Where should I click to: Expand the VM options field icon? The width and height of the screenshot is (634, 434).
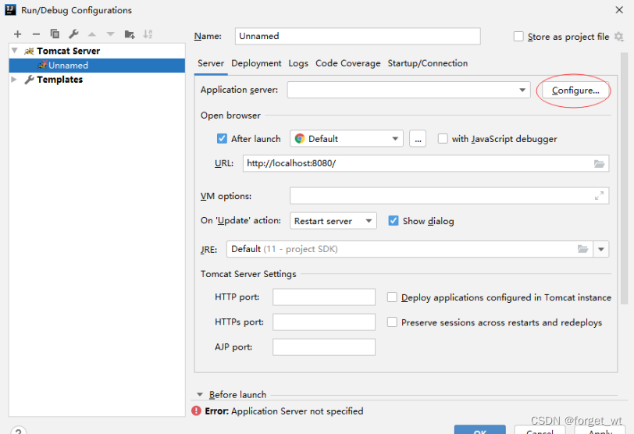point(599,196)
